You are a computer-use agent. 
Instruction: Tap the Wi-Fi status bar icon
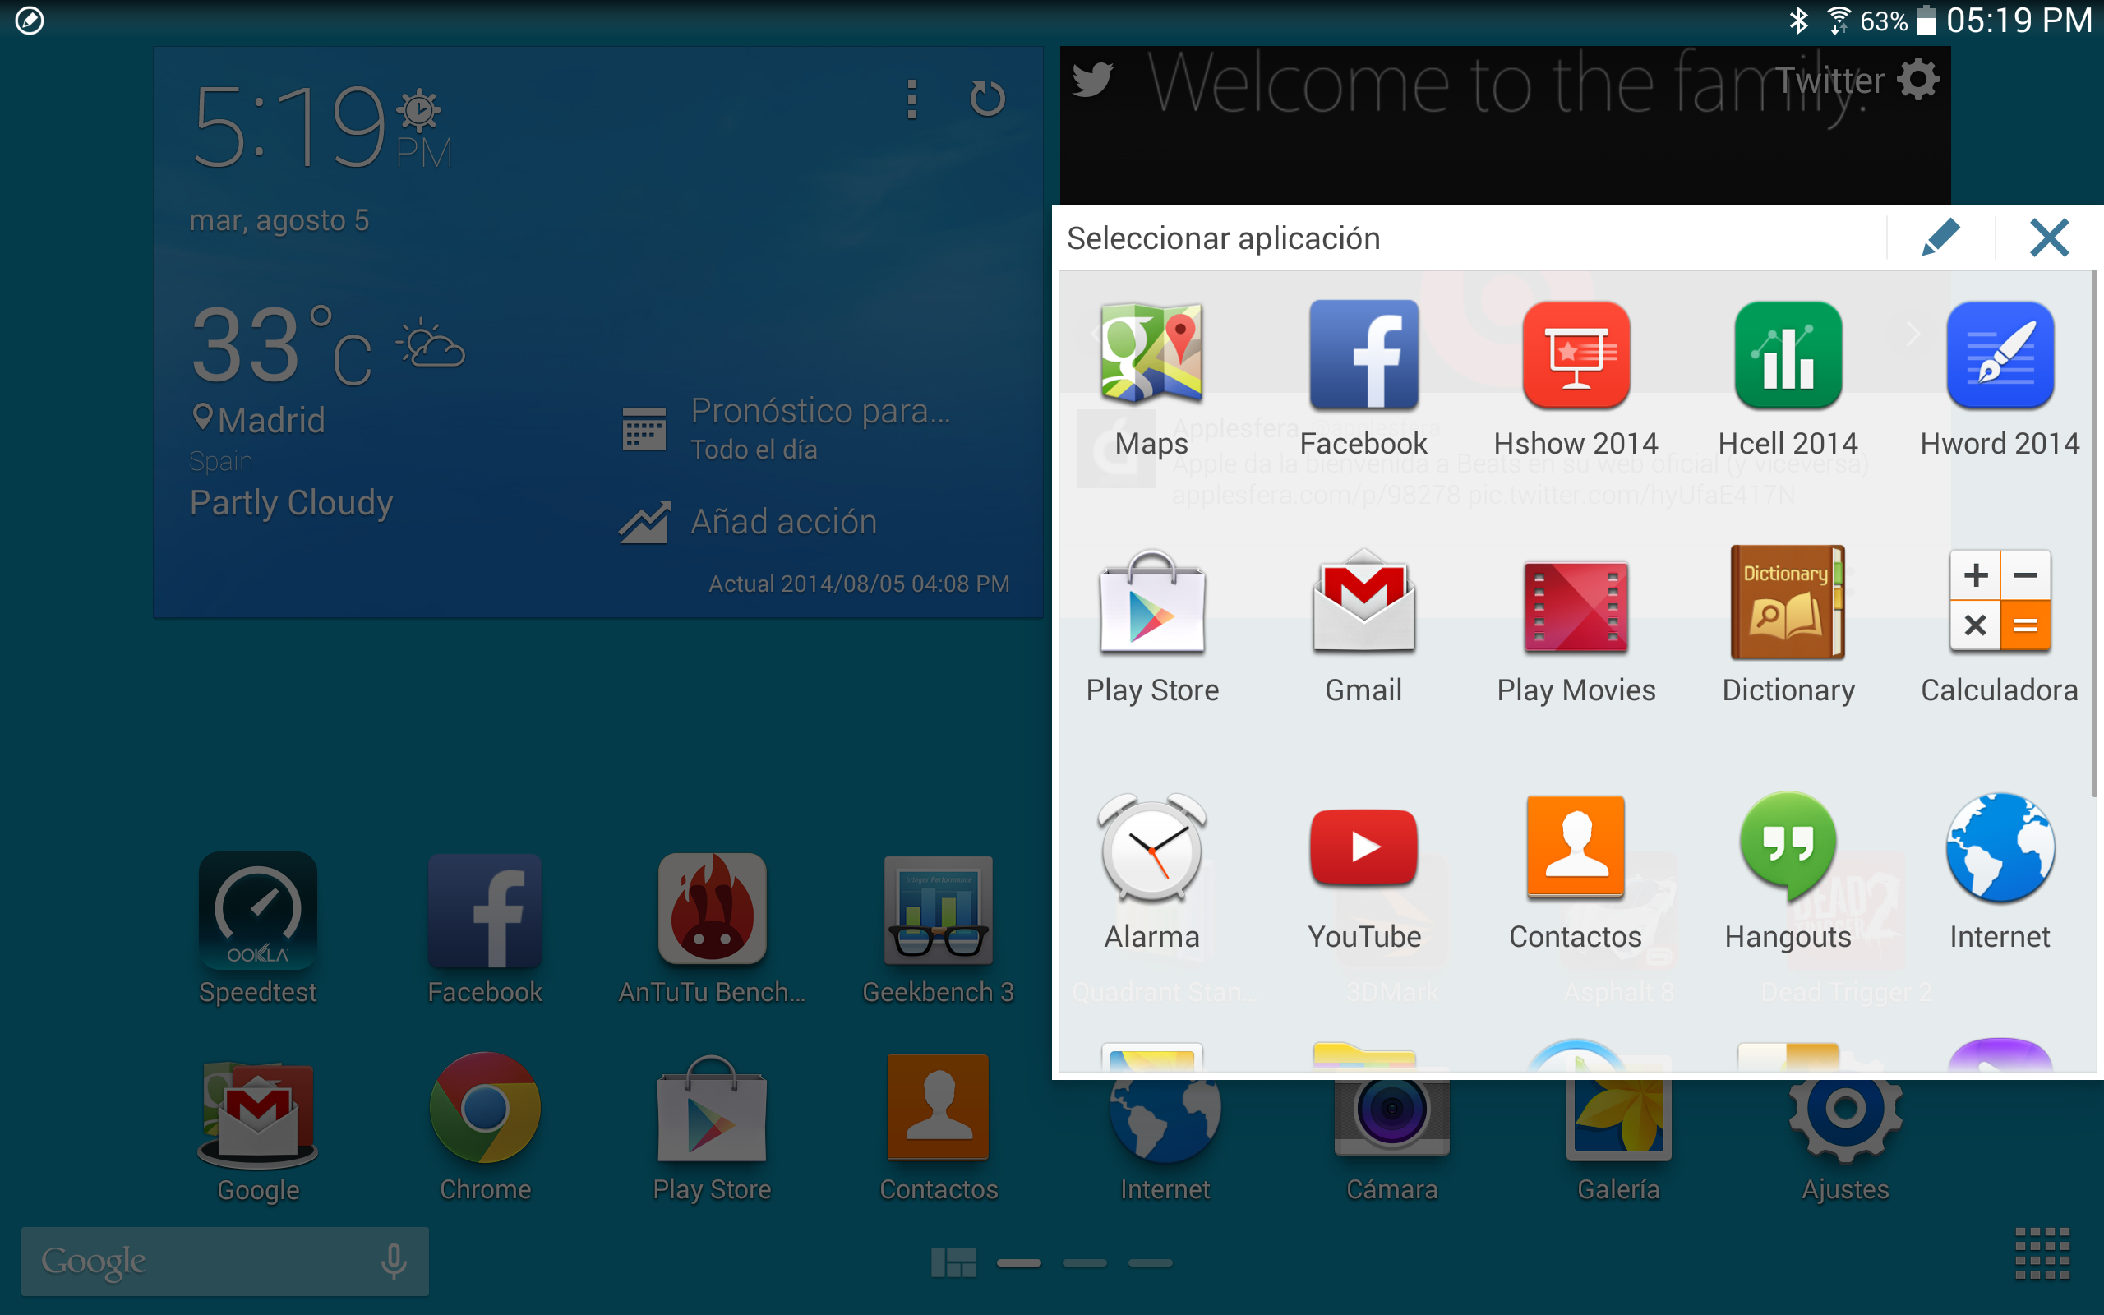point(1838,20)
